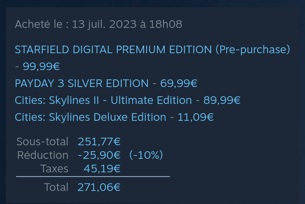Select the 251,77€ subtotal amount
Screen dimensions: 305x204
(x=99, y=142)
